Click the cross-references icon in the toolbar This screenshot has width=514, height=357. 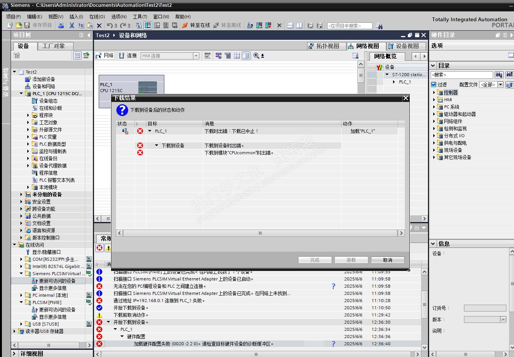[279, 25]
